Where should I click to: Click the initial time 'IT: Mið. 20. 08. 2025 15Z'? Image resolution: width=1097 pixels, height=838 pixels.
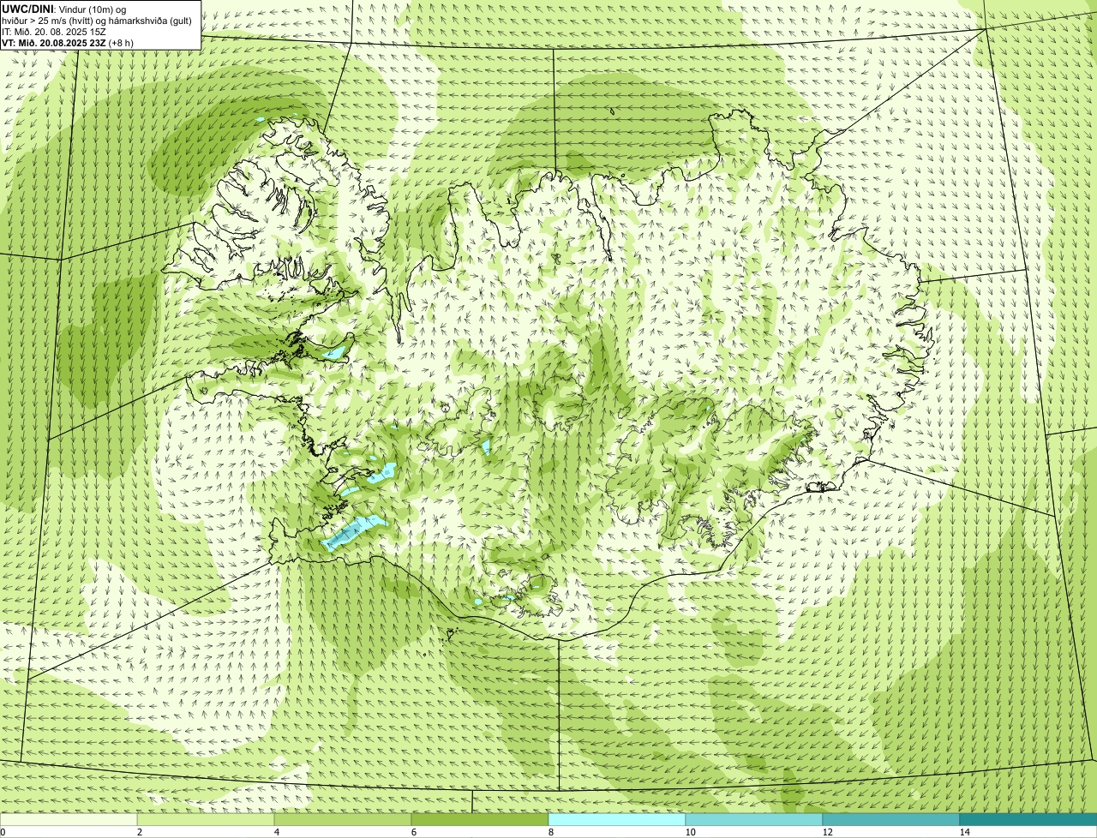[54, 32]
